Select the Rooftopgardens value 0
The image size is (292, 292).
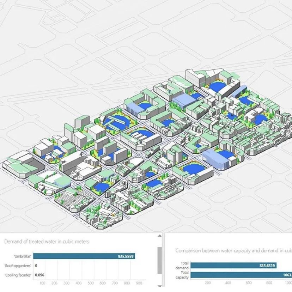[x=36, y=266]
